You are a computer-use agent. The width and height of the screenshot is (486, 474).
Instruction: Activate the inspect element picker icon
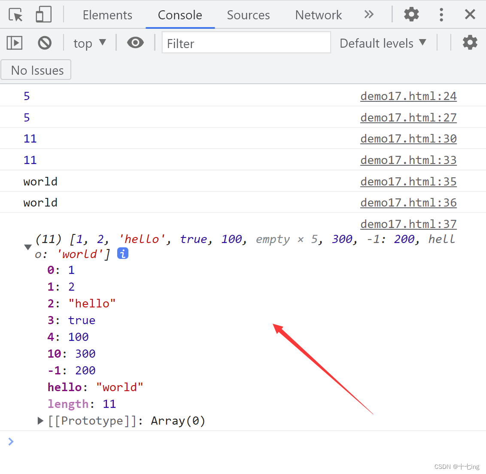[x=15, y=15]
